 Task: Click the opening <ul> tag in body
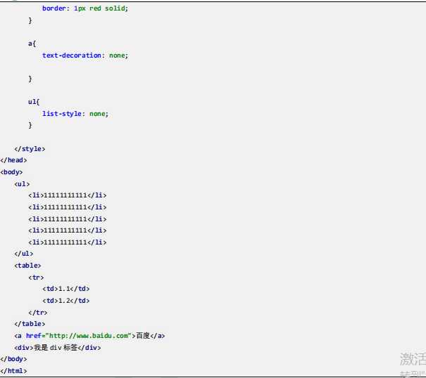pos(22,184)
